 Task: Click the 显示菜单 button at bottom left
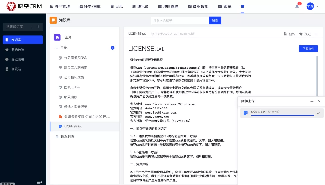(x=7, y=184)
